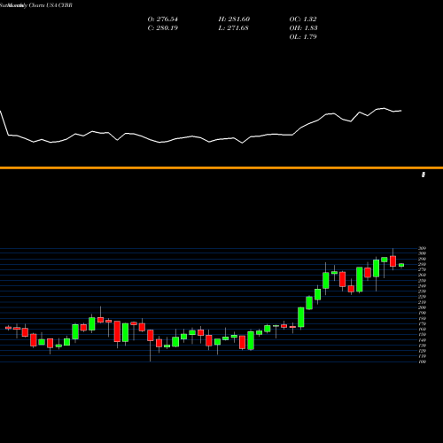The width and height of the screenshot is (443, 443).
Task: Click the 200 price axis label
Action: [423, 307]
